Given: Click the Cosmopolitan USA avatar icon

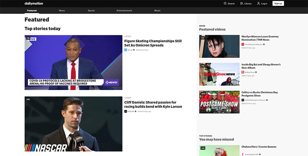Looking at the screenshot, I should 243,154.
